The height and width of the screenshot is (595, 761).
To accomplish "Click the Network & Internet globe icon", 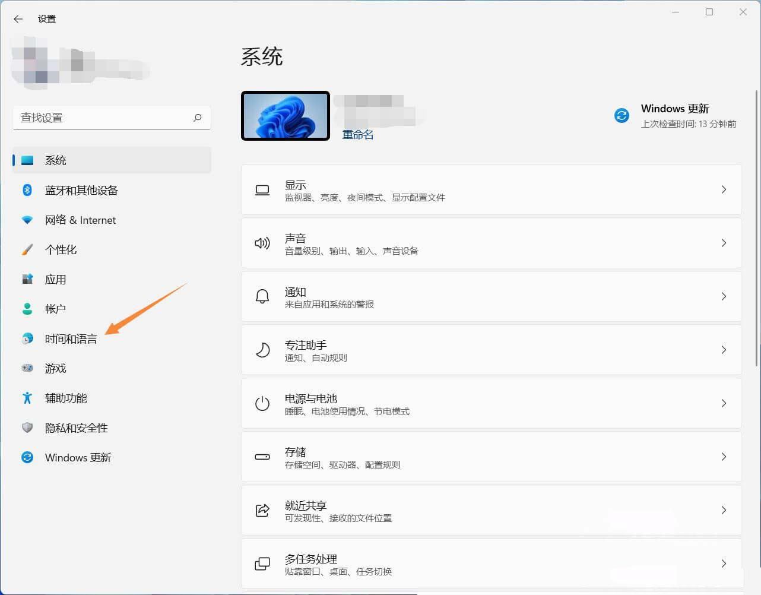I will (27, 220).
